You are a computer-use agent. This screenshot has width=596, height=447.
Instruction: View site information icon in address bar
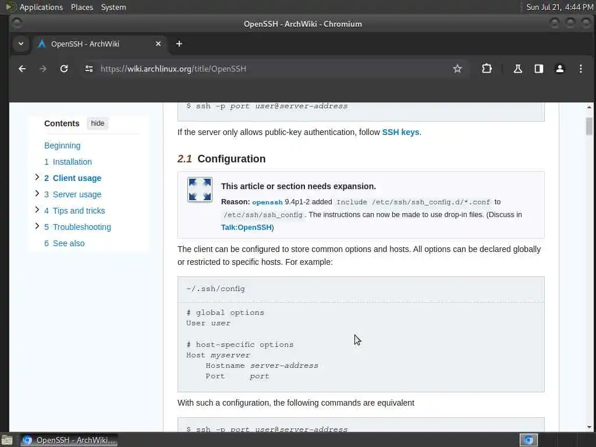(89, 69)
